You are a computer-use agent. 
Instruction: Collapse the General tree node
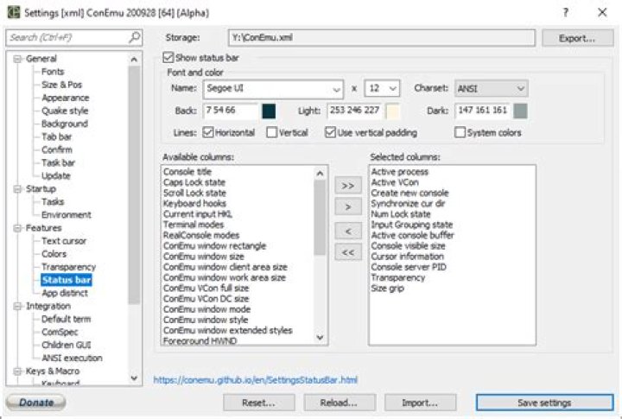(17, 59)
